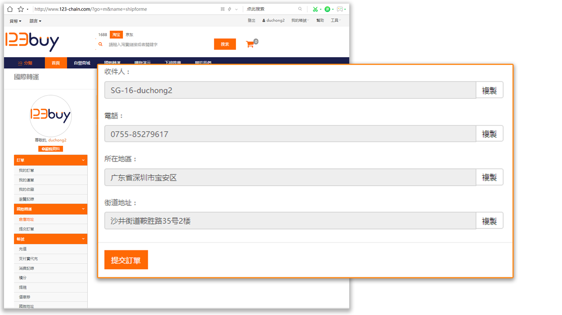
Task: Click the browser home icon
Action: (10, 9)
